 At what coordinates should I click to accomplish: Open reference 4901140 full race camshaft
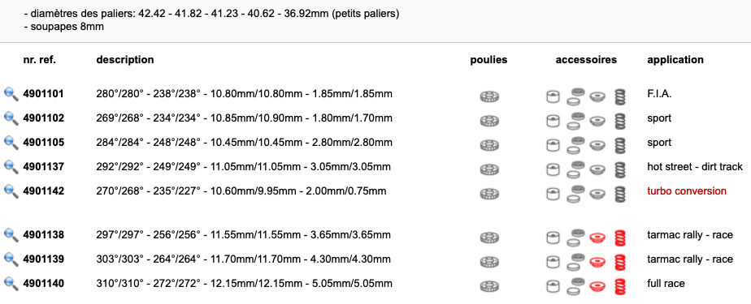44,284
